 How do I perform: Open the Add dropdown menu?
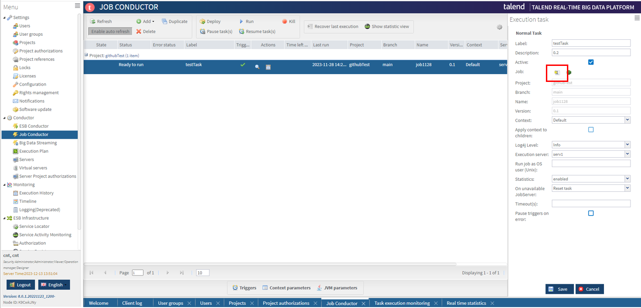(145, 22)
